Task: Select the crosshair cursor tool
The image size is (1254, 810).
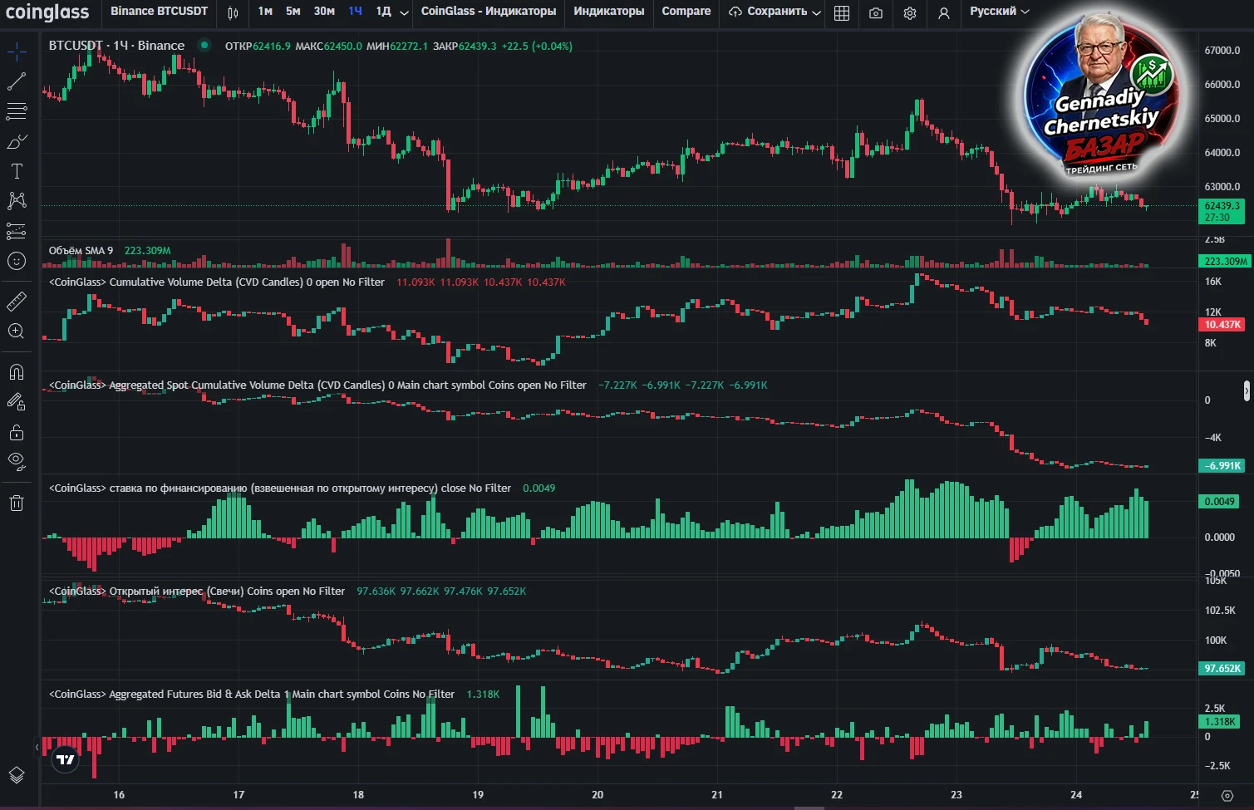Action: 17,52
